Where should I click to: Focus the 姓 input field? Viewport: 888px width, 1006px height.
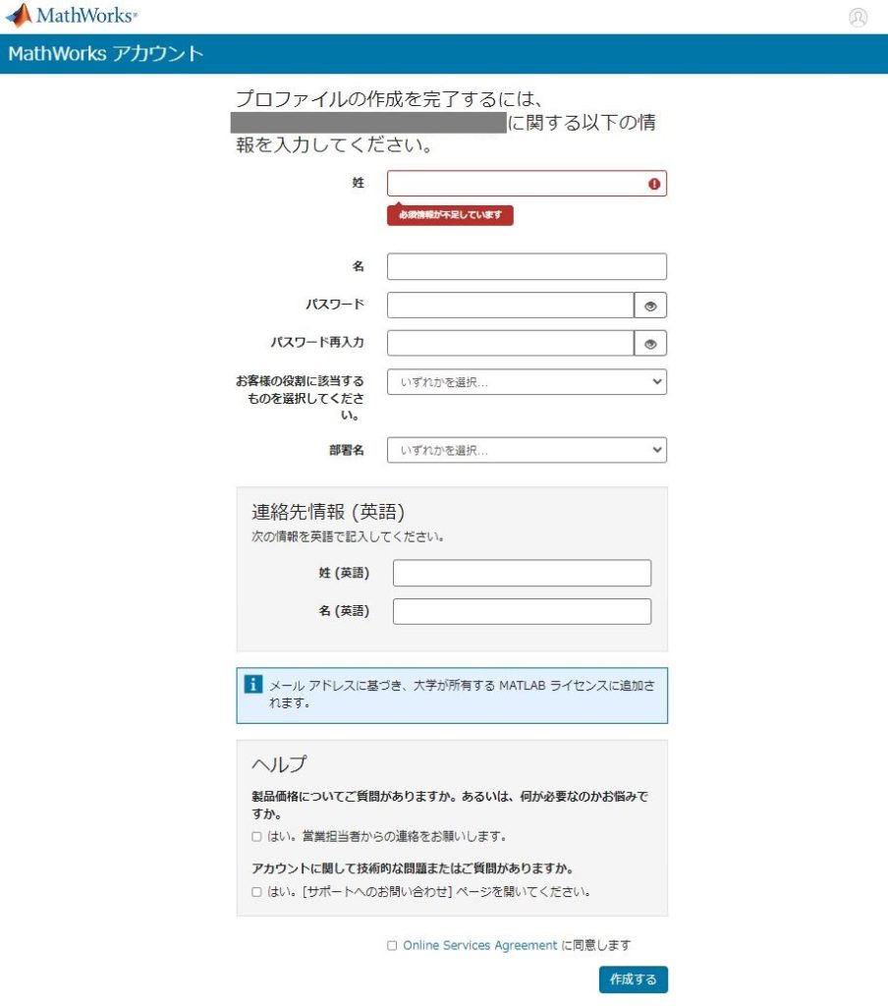[x=527, y=184]
